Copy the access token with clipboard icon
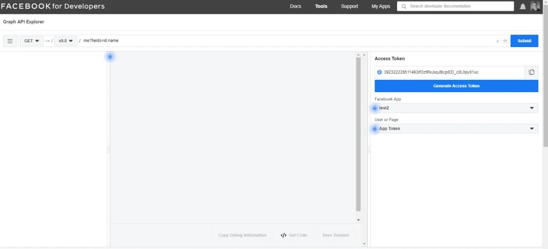Viewport: 548px width, 249px height. (531, 72)
